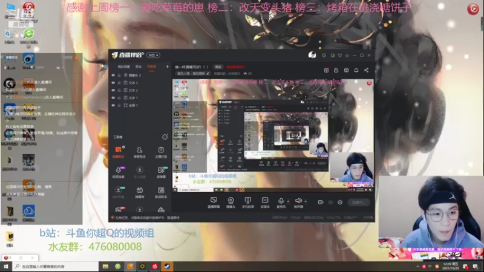Image resolution: width=484 pixels, height=272 pixels.
Task: Open the message icon in title bar
Action: point(324,56)
